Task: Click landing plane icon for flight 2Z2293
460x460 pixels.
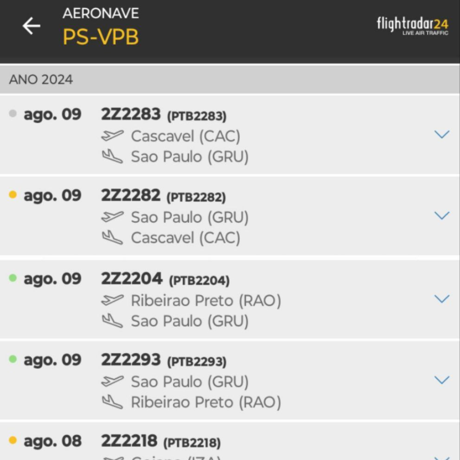Action: 112,402
